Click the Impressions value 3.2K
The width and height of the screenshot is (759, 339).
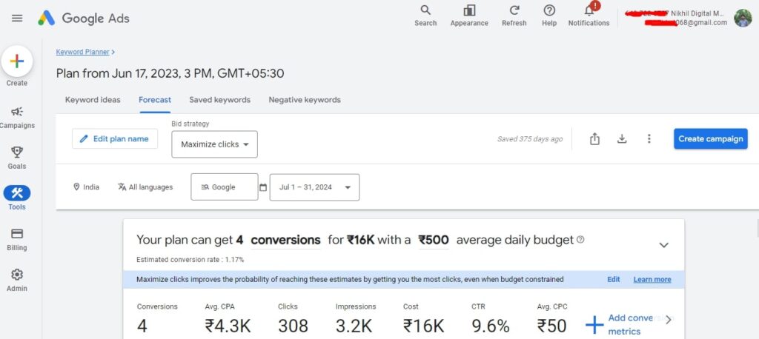point(354,326)
